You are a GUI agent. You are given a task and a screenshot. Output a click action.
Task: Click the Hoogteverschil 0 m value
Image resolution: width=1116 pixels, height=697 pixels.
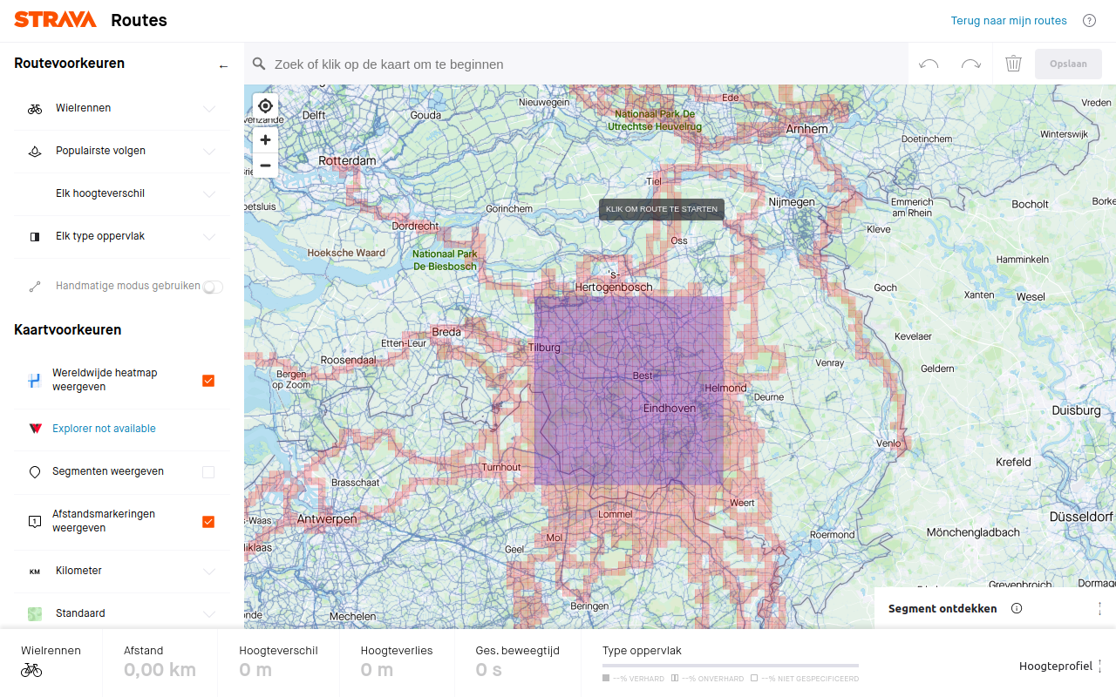pyautogui.click(x=255, y=670)
